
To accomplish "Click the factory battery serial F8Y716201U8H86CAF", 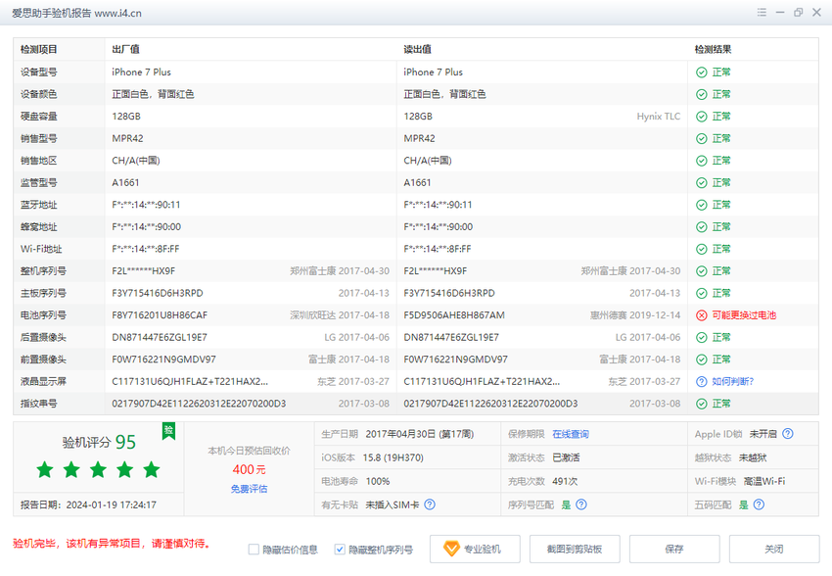I will [160, 315].
